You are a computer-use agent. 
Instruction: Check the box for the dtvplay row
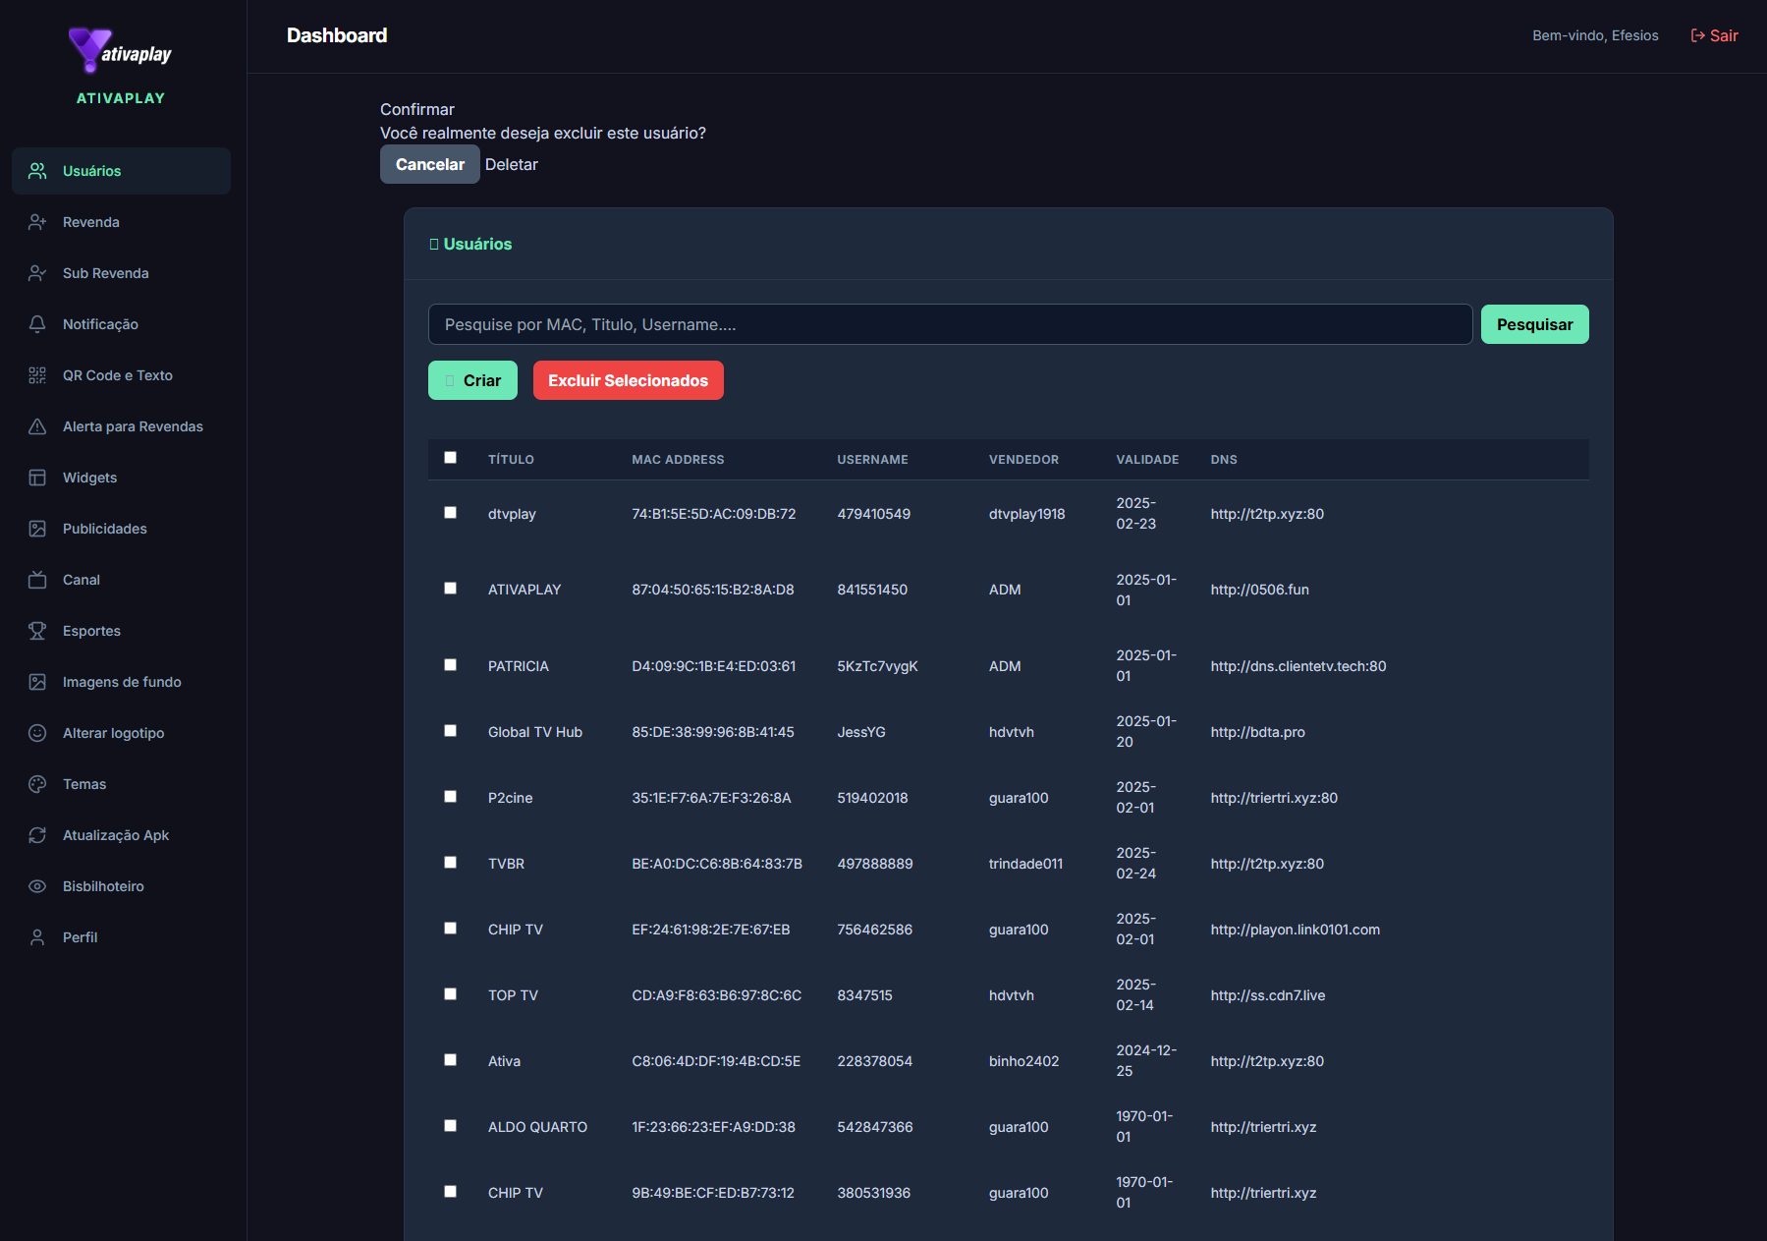(451, 513)
